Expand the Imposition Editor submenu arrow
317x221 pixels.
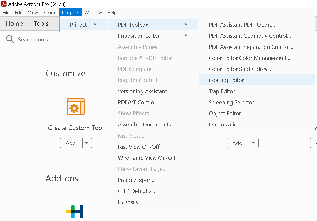coord(186,35)
